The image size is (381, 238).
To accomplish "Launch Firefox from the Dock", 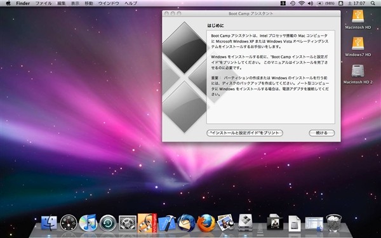I will click(x=206, y=223).
